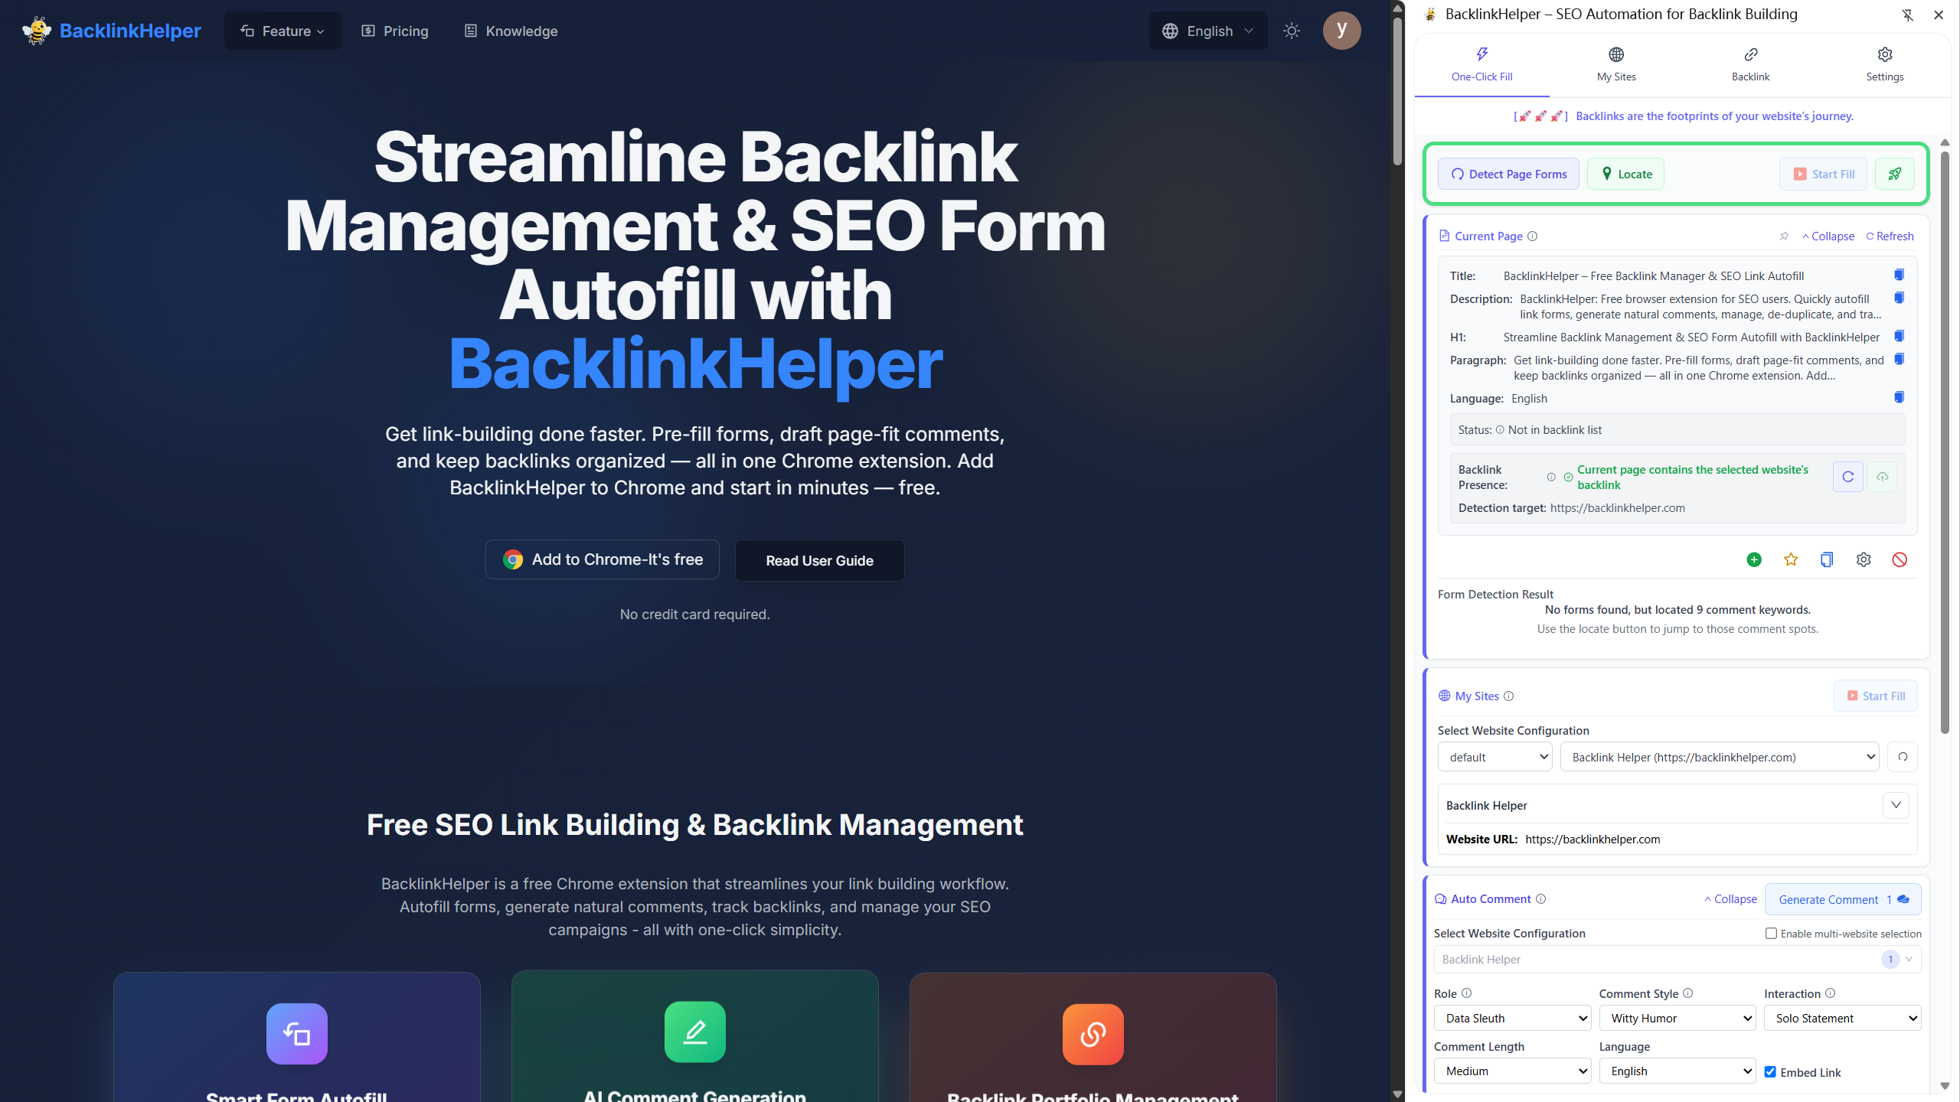Open extension Settings via the gear icon

[x=1885, y=54]
